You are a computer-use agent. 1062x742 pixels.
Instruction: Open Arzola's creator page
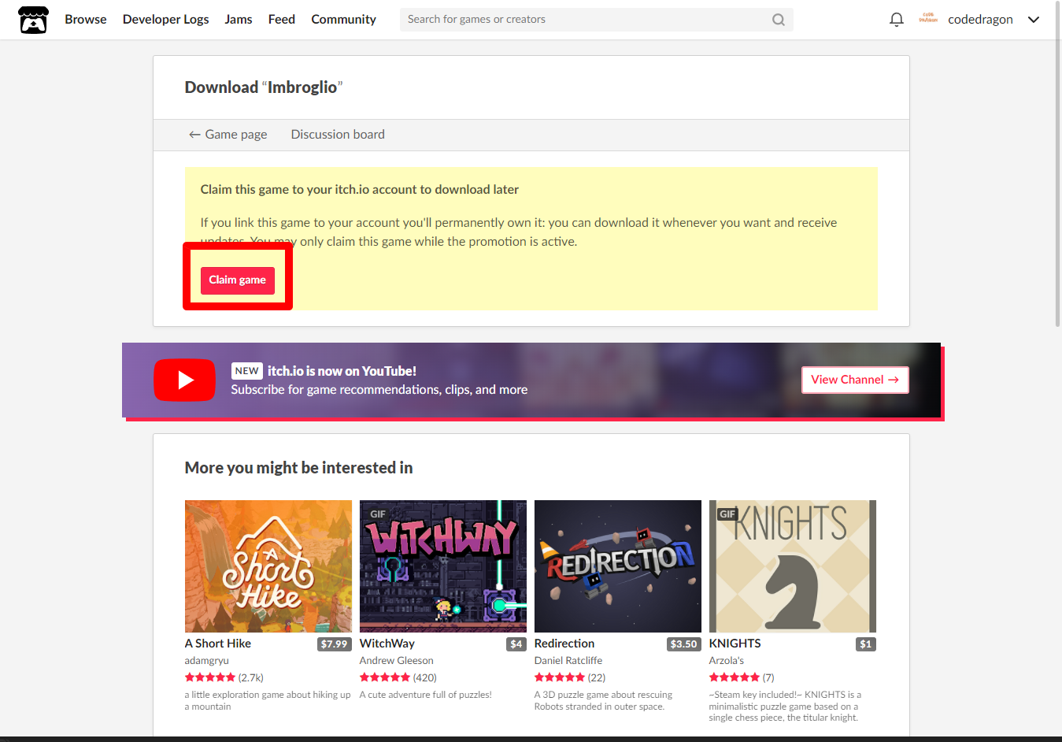[727, 661]
